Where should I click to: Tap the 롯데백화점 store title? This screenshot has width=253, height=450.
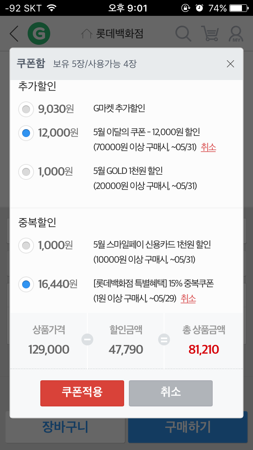119,34
